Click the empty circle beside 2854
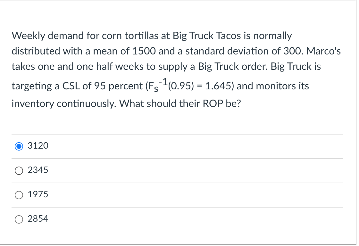Viewport: 359px width, 246px height. click(x=19, y=219)
